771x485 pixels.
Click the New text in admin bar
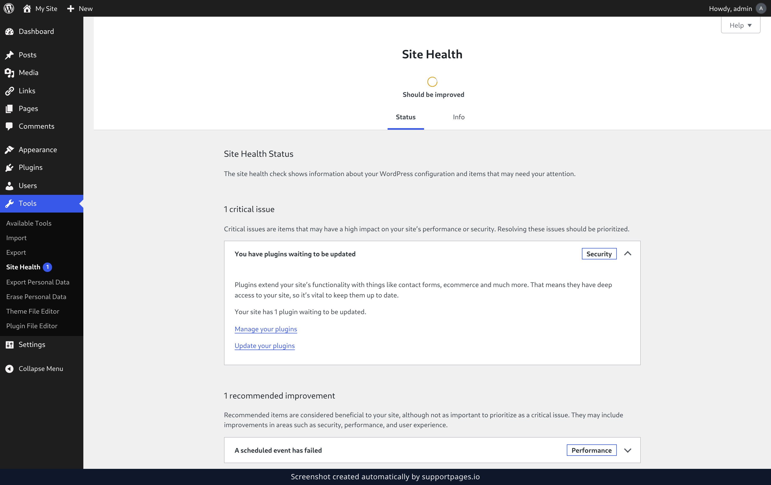86,9
